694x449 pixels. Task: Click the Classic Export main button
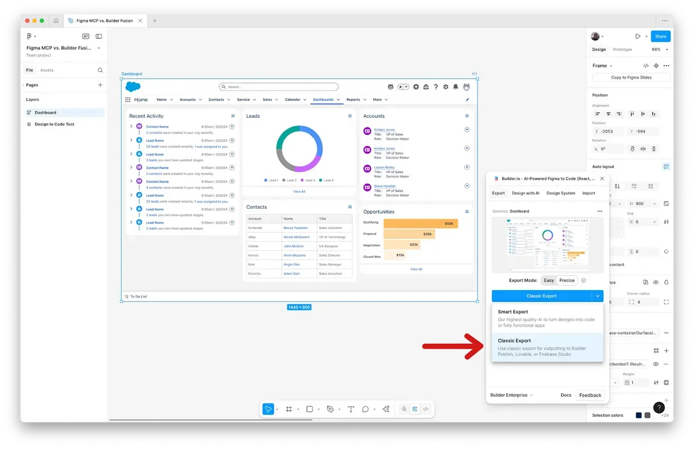click(542, 296)
